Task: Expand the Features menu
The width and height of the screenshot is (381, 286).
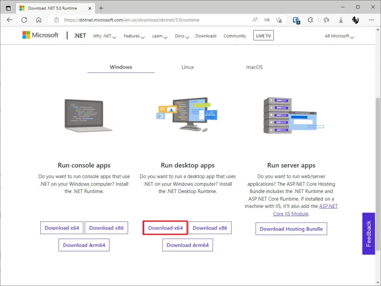Action: point(134,36)
